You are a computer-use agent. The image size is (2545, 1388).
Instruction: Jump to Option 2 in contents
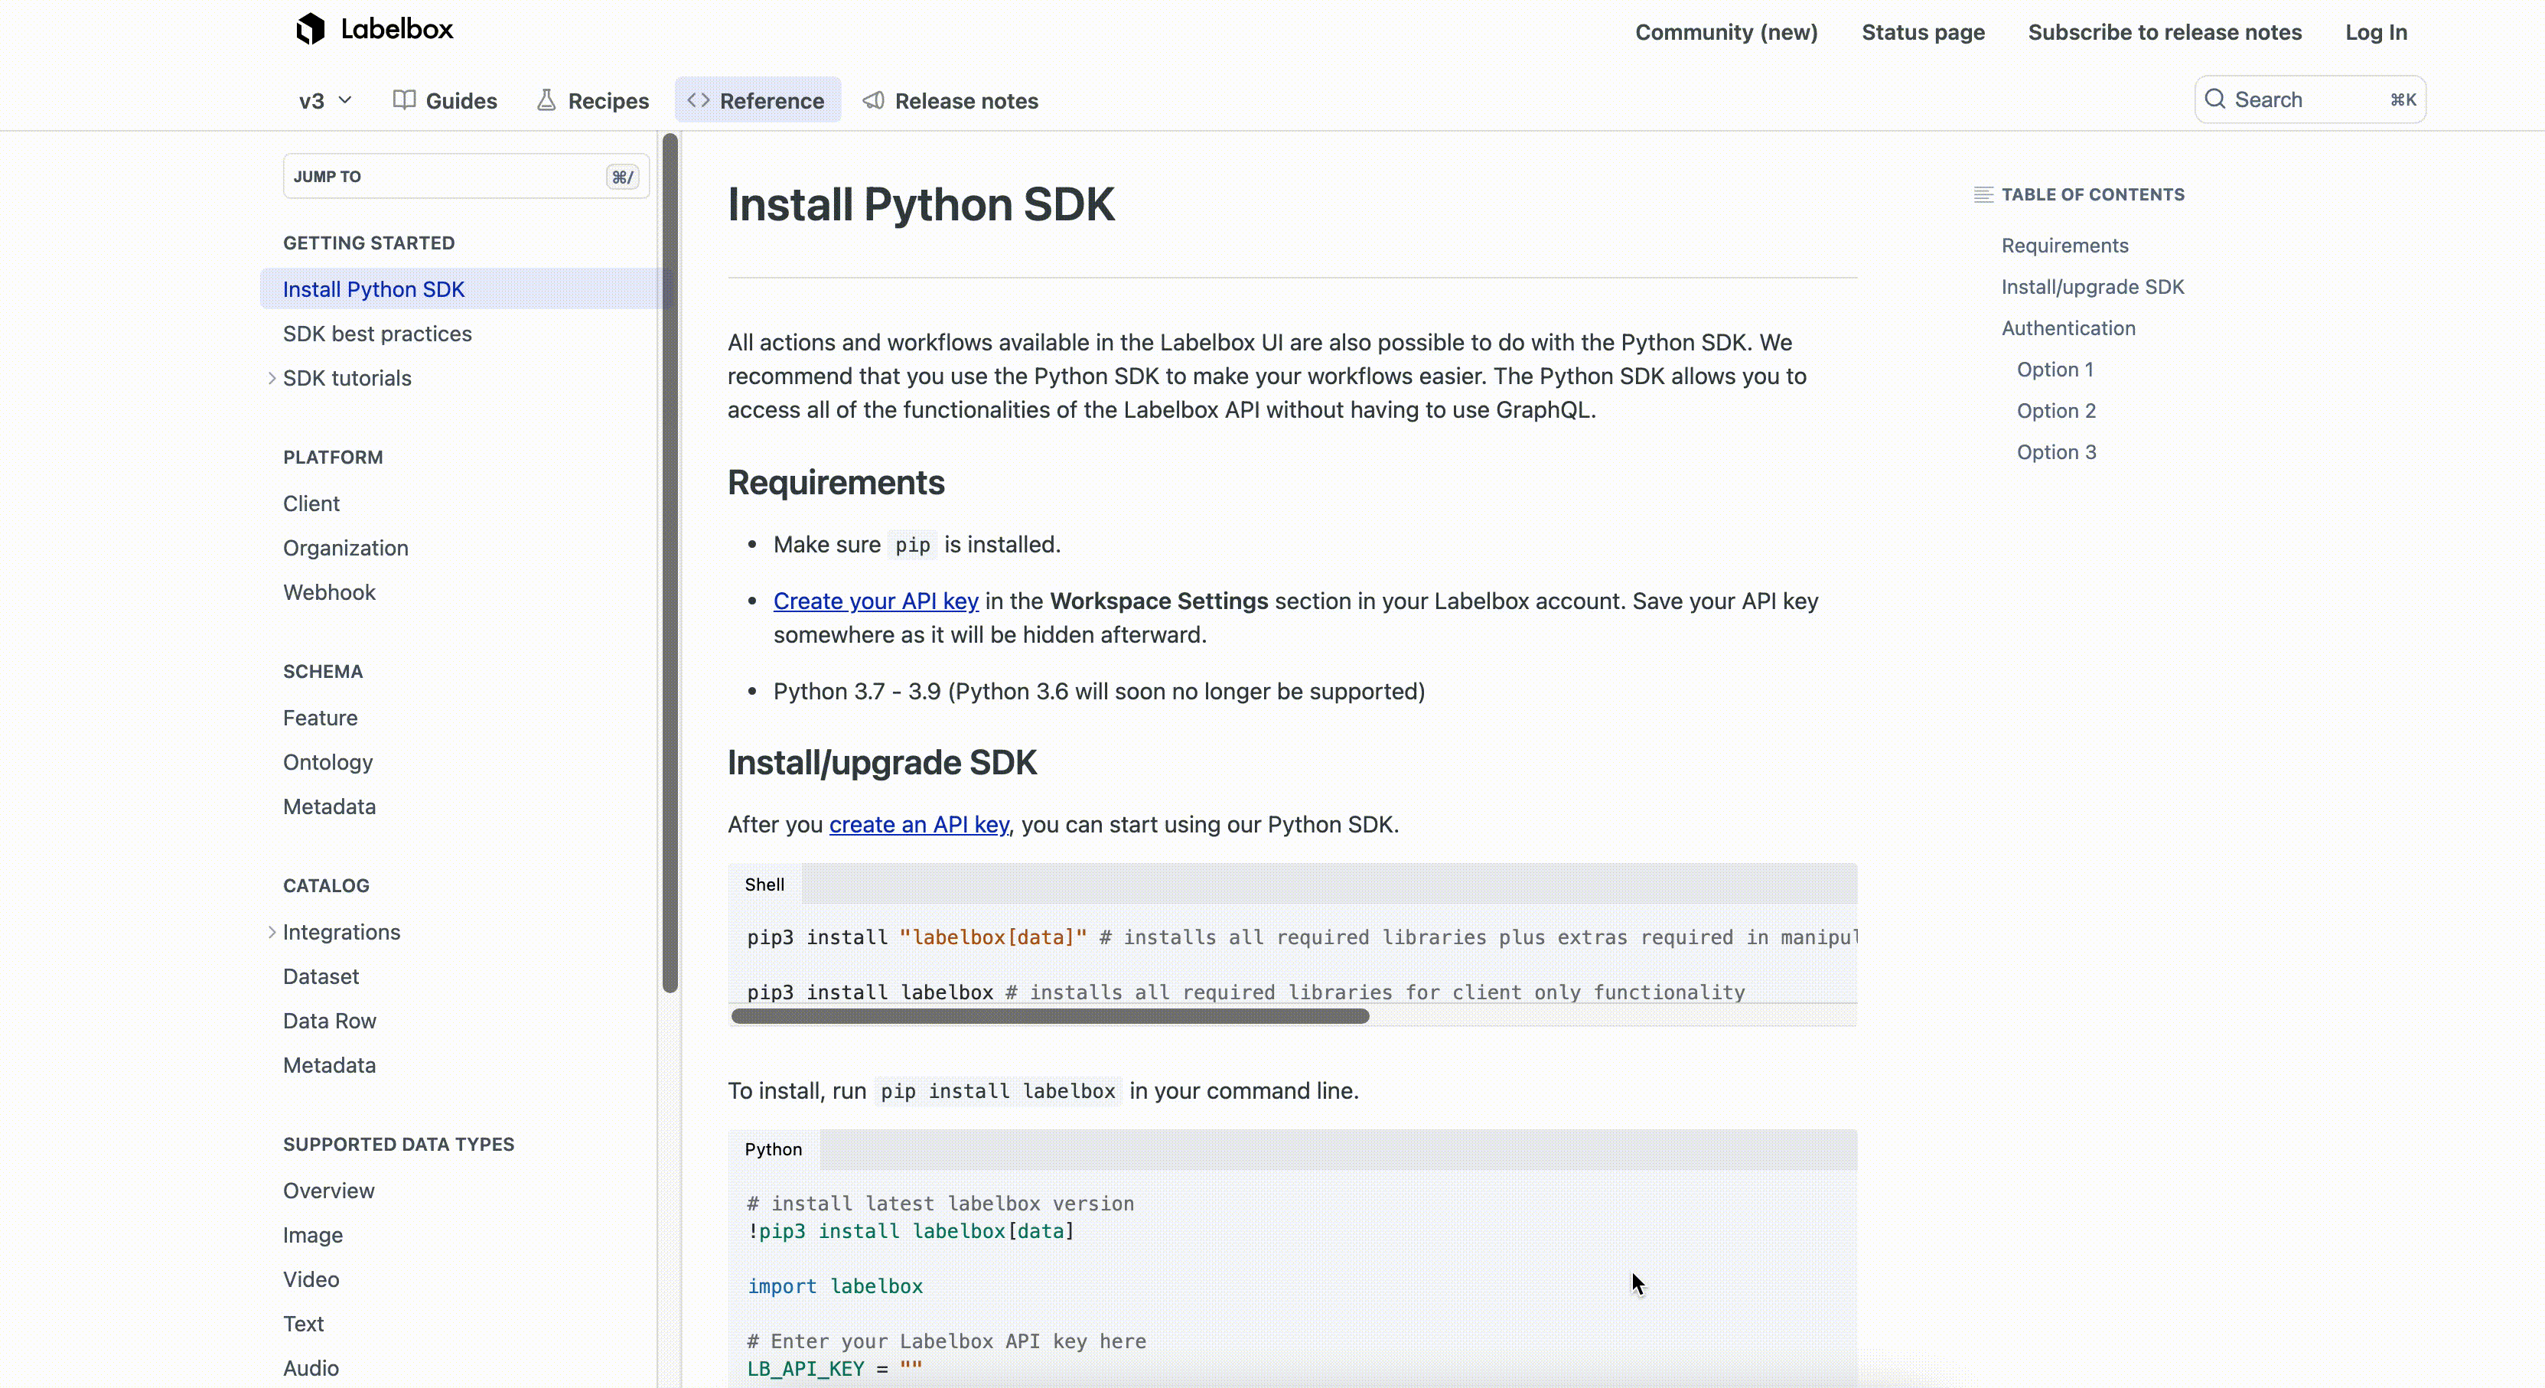pos(2056,411)
